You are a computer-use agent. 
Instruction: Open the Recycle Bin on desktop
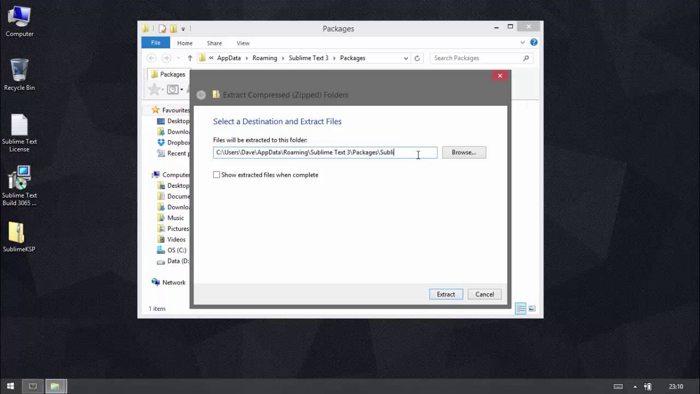19,75
